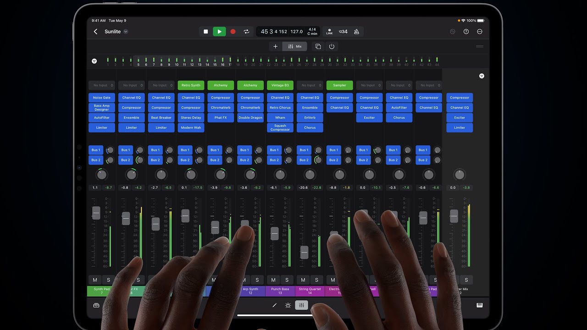Open No Input on String Quartet strip
The width and height of the screenshot is (587, 330).
[x=310, y=85]
